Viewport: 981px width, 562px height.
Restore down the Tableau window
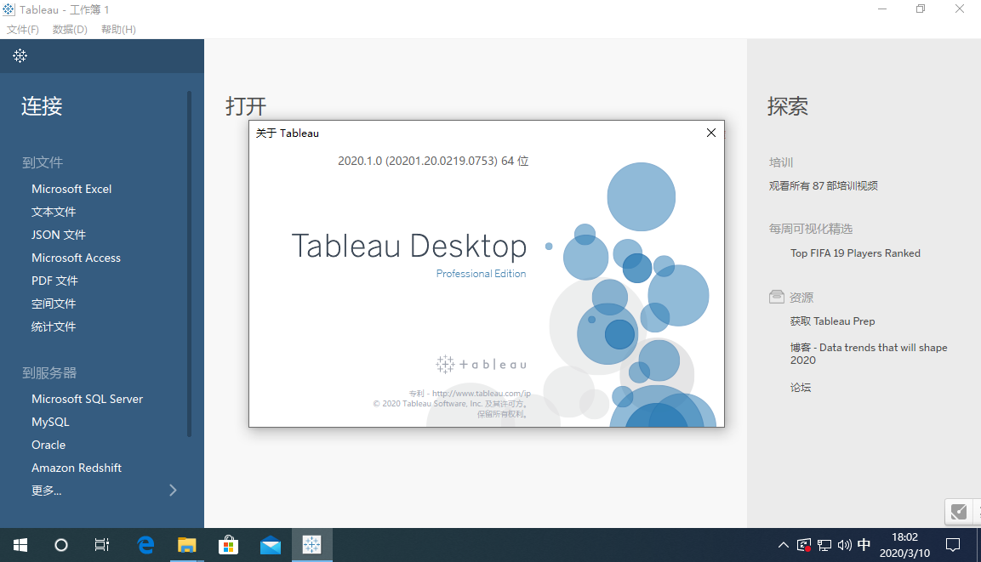tap(921, 9)
